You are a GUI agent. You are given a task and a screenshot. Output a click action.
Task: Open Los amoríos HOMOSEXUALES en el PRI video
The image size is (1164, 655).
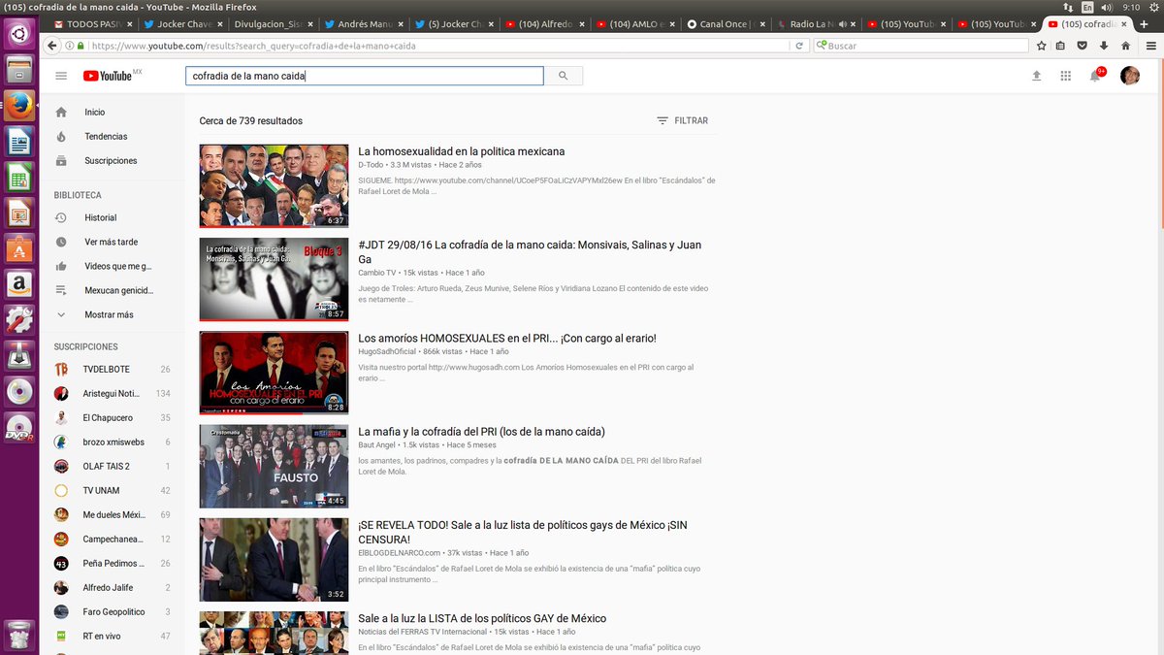coord(507,339)
